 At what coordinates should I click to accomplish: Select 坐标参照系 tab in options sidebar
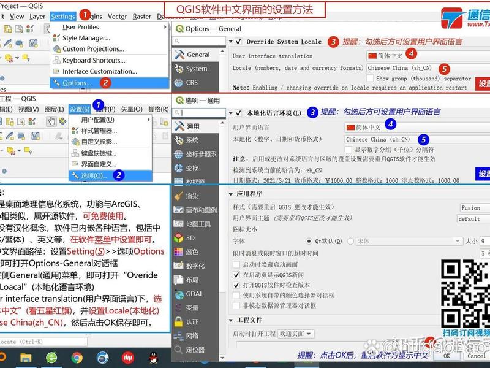195,154
